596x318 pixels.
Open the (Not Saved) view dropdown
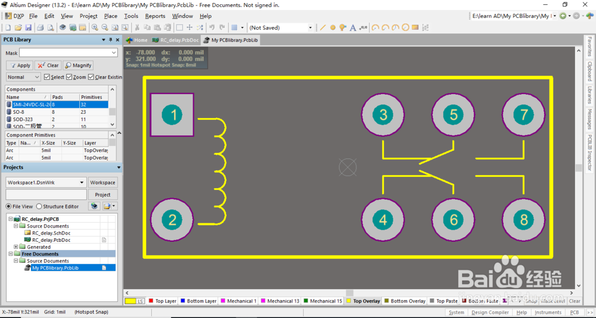click(x=310, y=28)
